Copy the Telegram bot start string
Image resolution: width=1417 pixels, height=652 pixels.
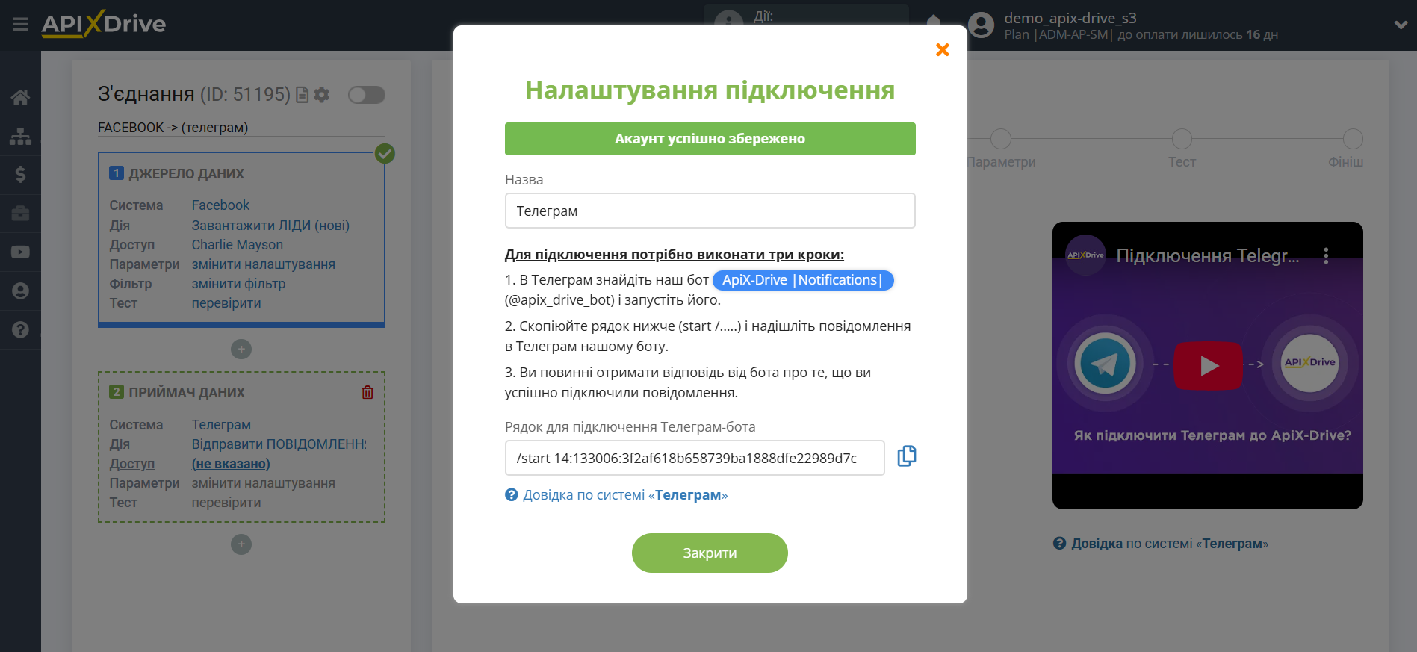(x=907, y=456)
